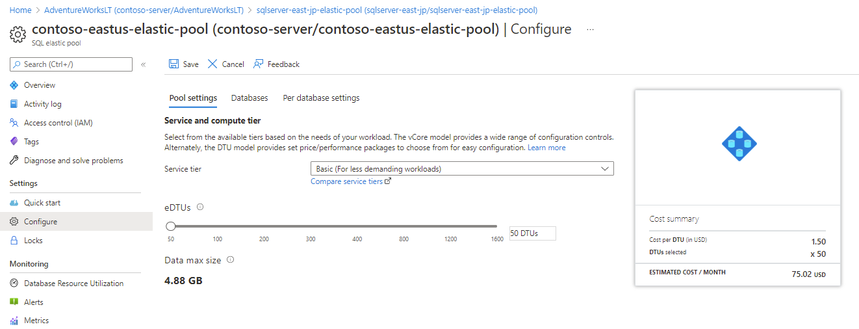Click the sidebar Search field
Screen dimensions: 859x329
[71, 64]
